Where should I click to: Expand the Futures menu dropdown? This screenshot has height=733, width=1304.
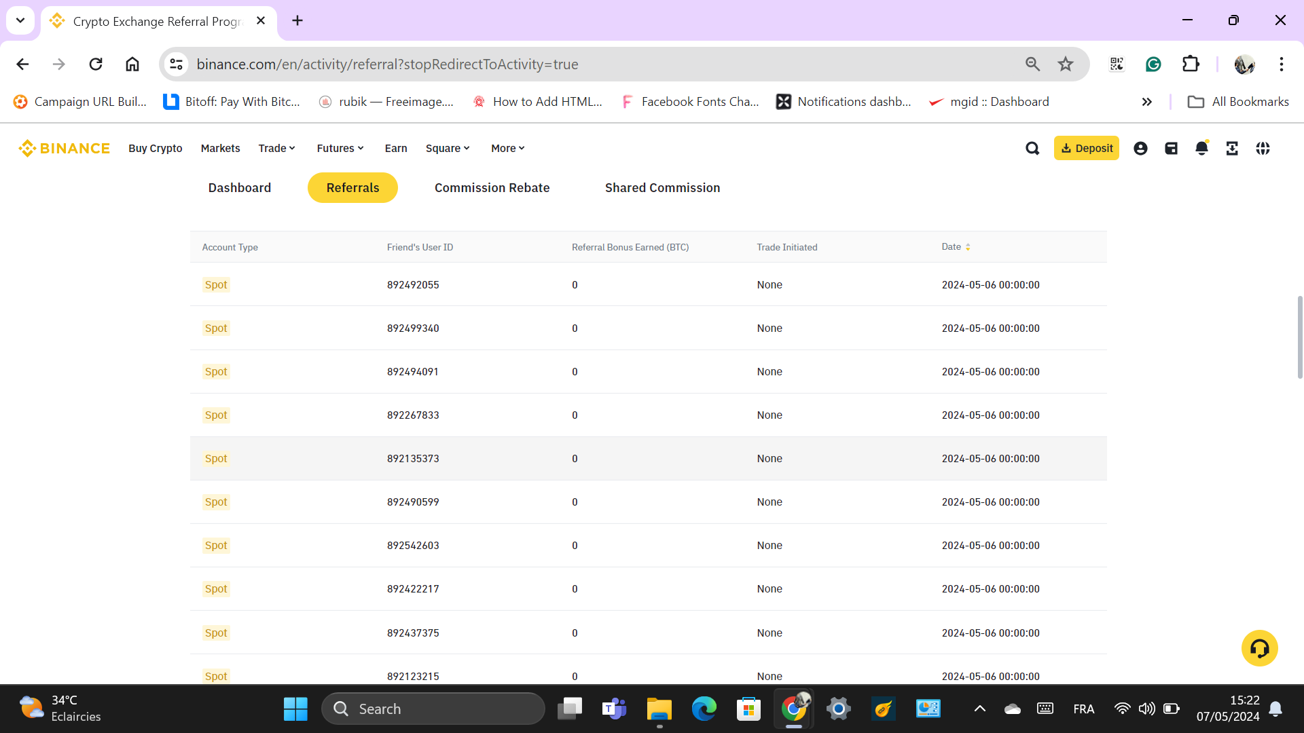point(340,148)
